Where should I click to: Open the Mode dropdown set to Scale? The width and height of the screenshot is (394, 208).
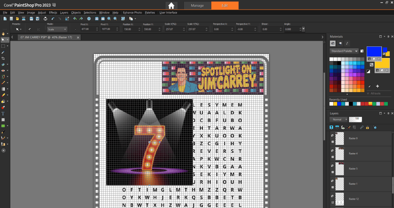tap(57, 29)
